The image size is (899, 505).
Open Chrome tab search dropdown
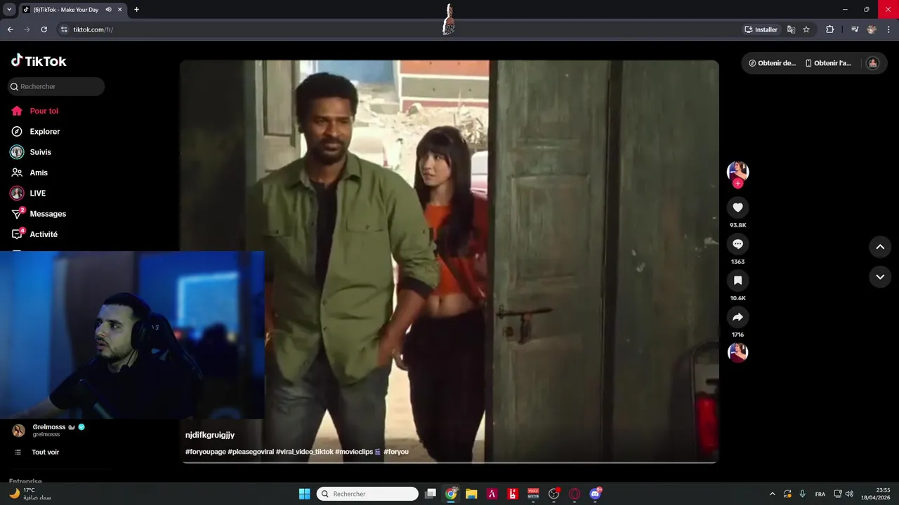tap(9, 9)
